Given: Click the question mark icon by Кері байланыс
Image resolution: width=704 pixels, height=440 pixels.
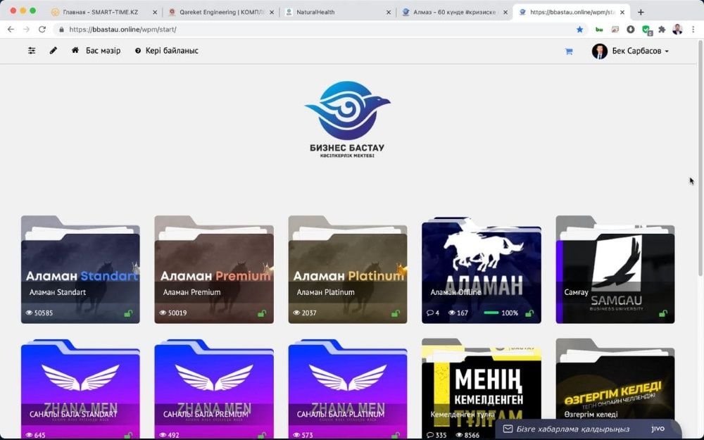Looking at the screenshot, I should [x=138, y=51].
